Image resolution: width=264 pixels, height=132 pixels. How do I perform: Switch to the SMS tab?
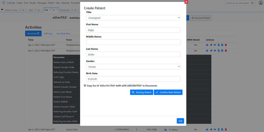[31, 10]
